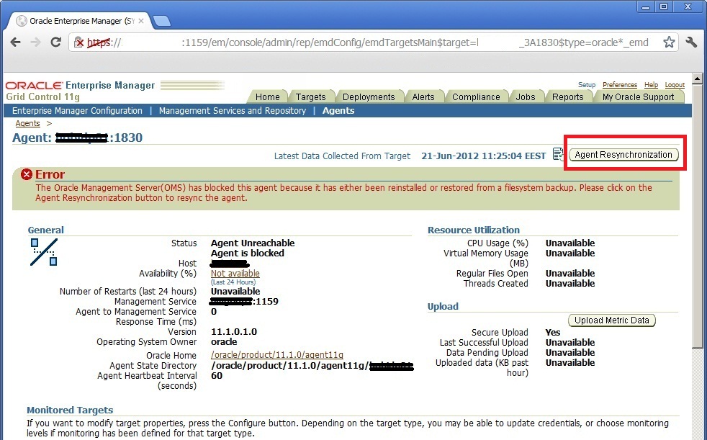Open Enterprise Manager Configuration subtab
The height and width of the screenshot is (440, 707).
click(77, 111)
